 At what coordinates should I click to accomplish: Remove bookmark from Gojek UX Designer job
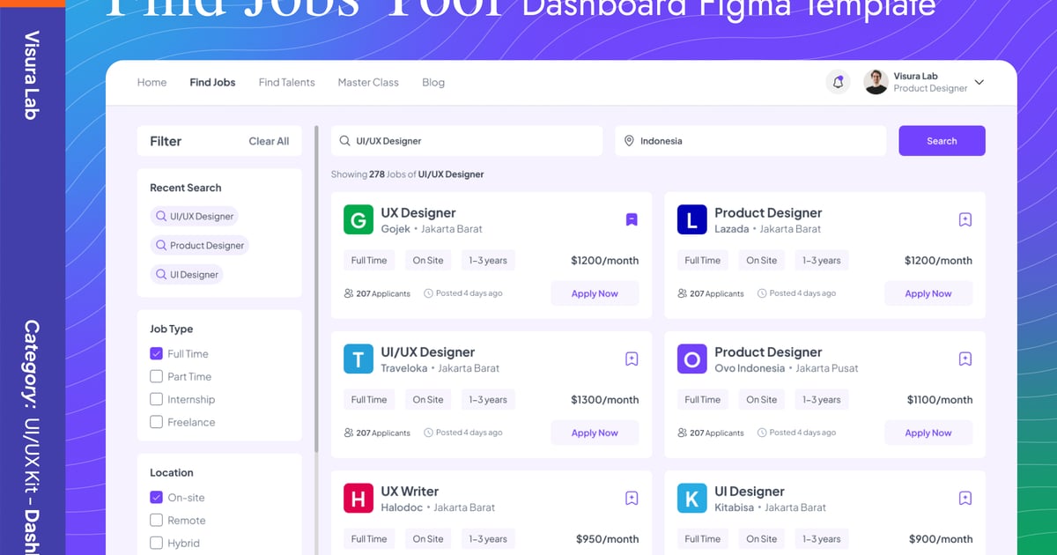632,220
